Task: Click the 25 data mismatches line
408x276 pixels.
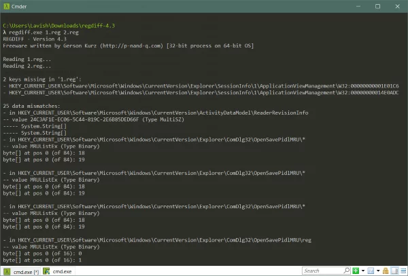Action: click(31, 106)
